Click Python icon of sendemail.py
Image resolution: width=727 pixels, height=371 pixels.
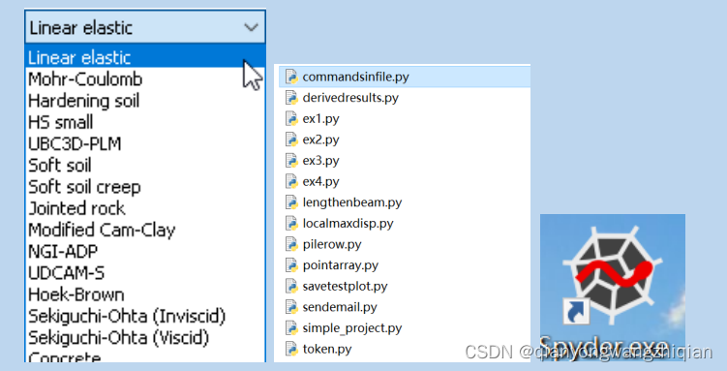coord(291,307)
